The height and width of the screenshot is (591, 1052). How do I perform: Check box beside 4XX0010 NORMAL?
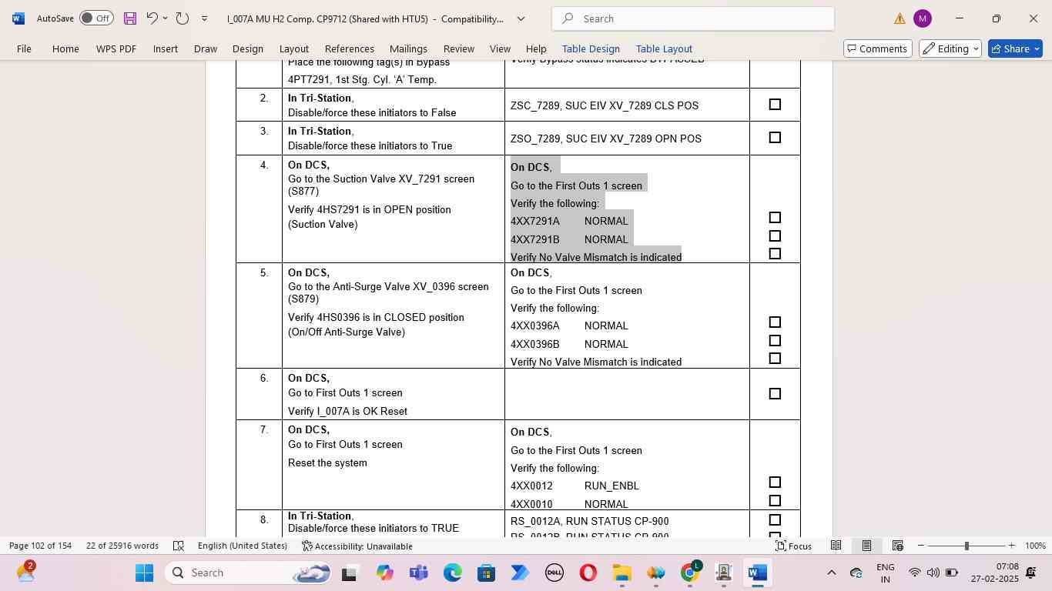click(x=775, y=501)
